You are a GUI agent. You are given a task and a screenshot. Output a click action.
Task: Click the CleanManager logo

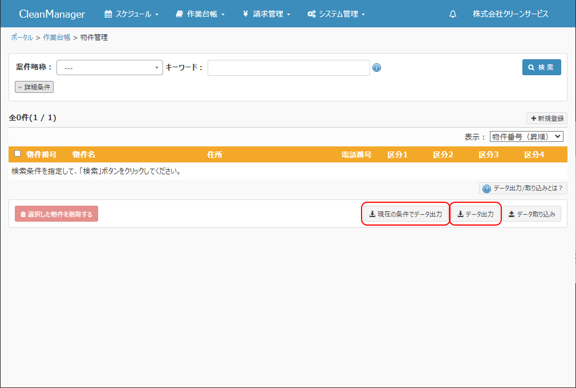52,14
